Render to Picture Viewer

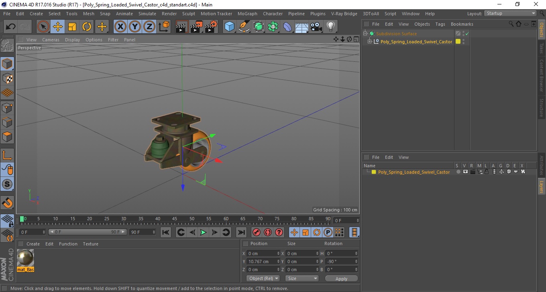(x=197, y=27)
